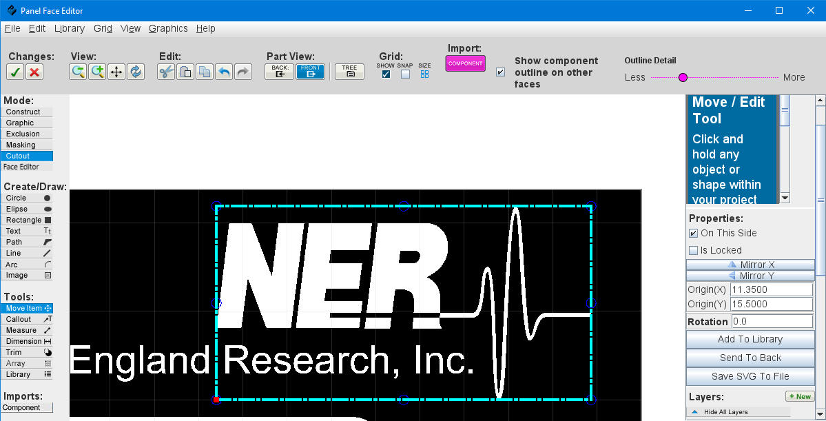Click the Outline Detail slider handle

(683, 77)
